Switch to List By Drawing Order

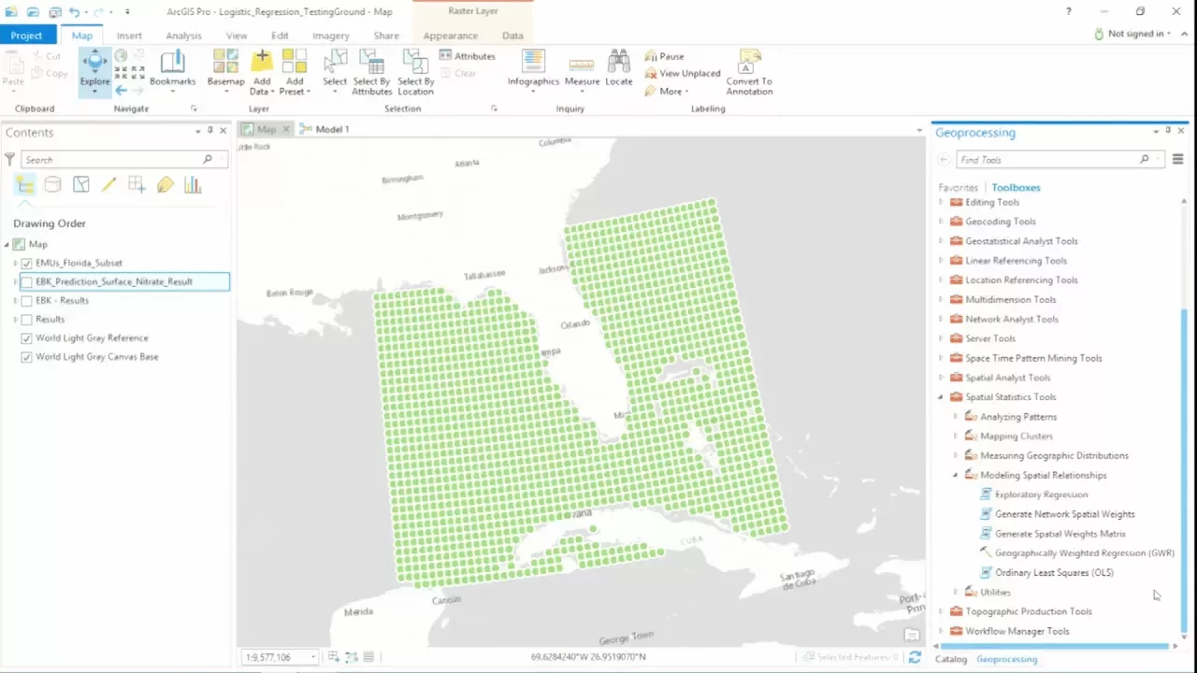pyautogui.click(x=24, y=185)
